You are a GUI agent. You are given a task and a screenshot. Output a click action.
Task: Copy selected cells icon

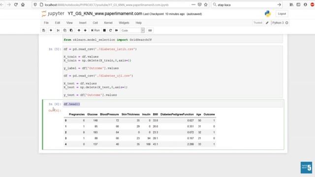click(64, 30)
